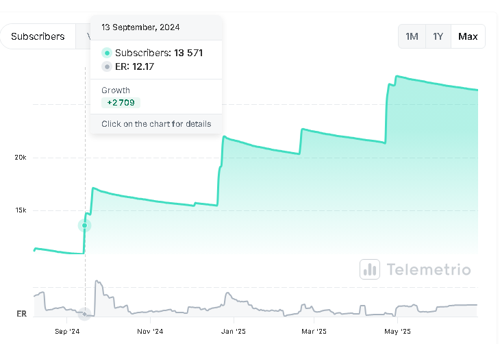Click the green Subscribers dot in the tooltip
Image resolution: width=500 pixels, height=344 pixels.
point(107,53)
